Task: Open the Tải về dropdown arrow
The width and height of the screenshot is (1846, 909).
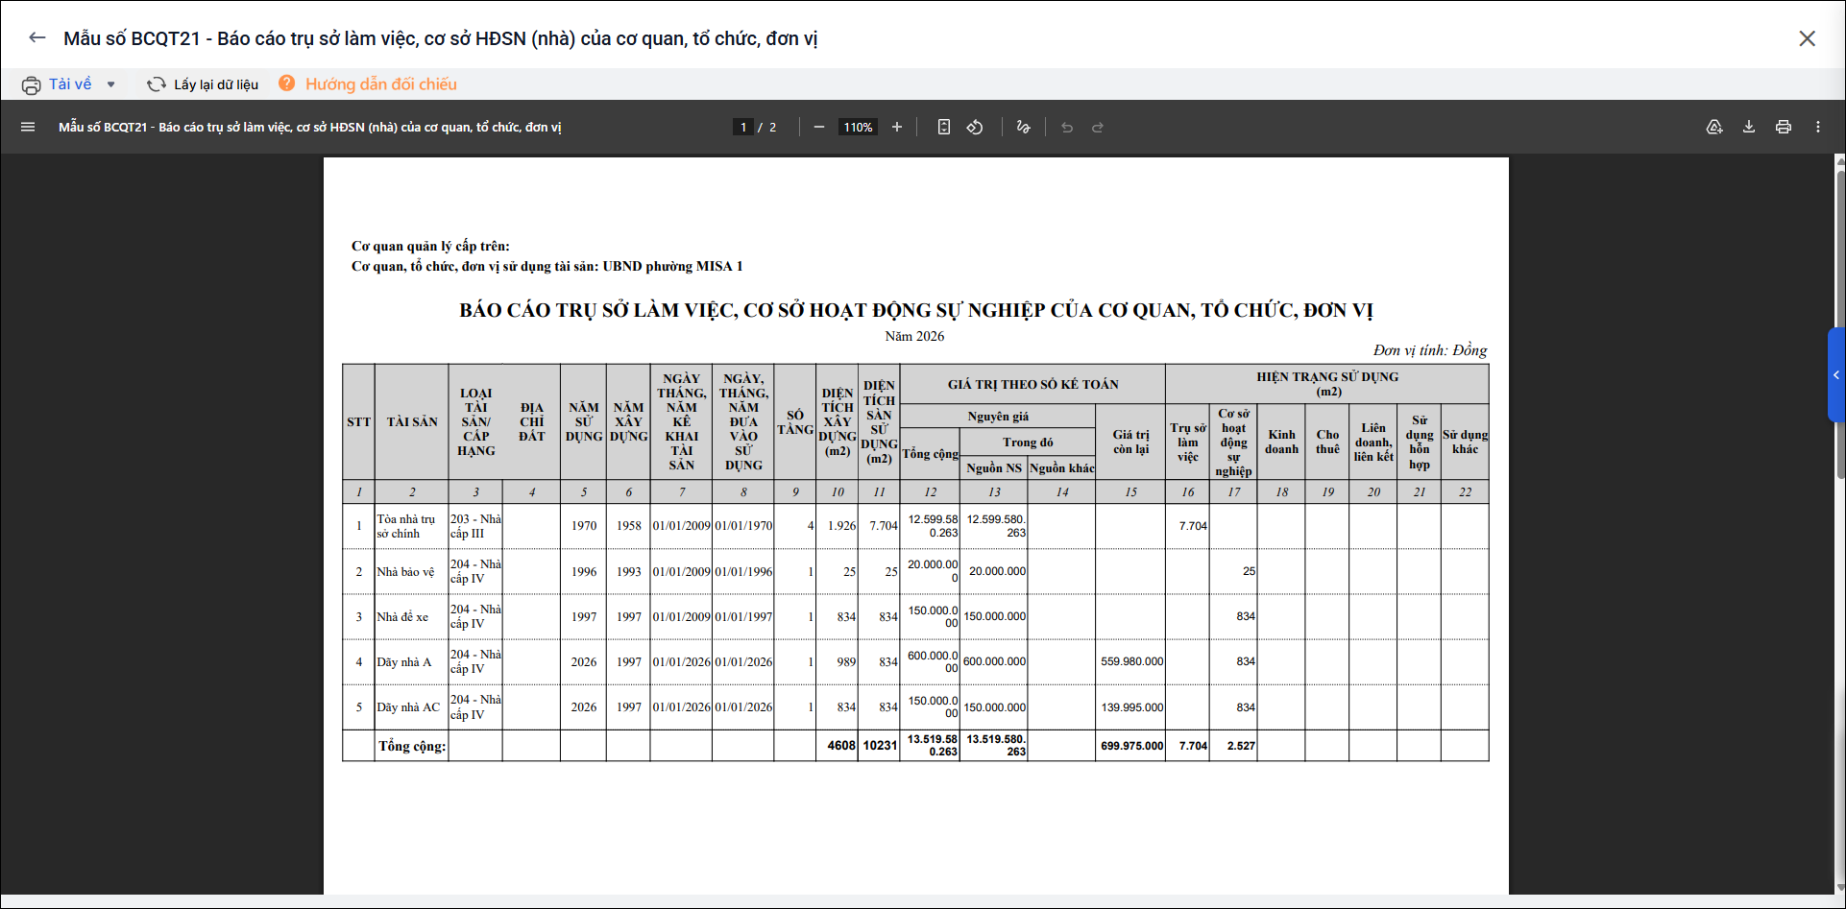Action: click(x=111, y=84)
